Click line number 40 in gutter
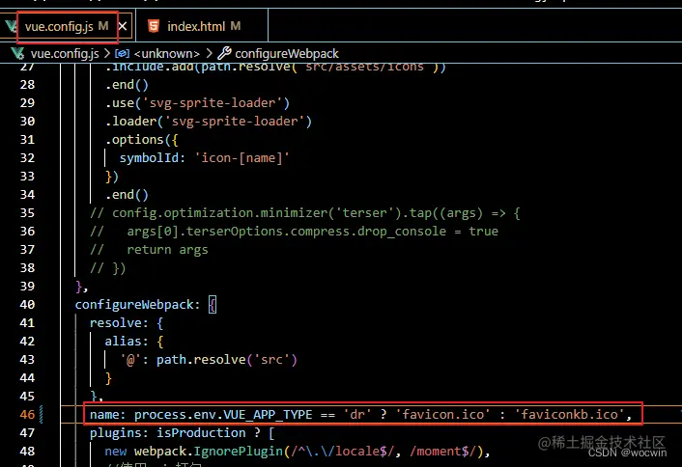Screen dimensions: 682x467 (x=27, y=305)
